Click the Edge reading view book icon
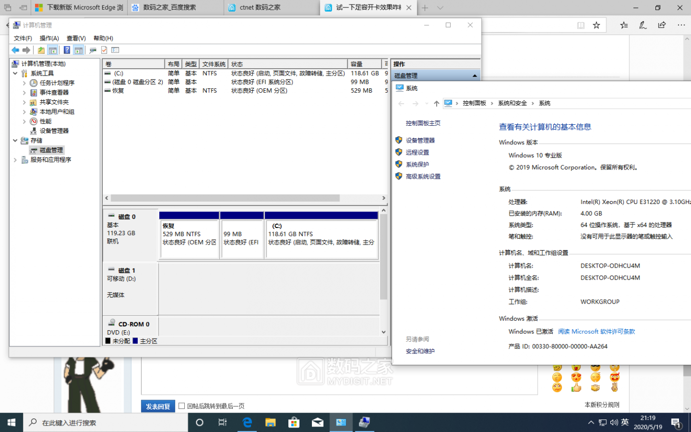This screenshot has height=432, width=691. [x=581, y=25]
